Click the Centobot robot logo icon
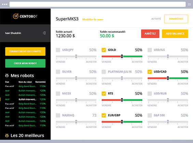193x143 pixels. coord(16,16)
